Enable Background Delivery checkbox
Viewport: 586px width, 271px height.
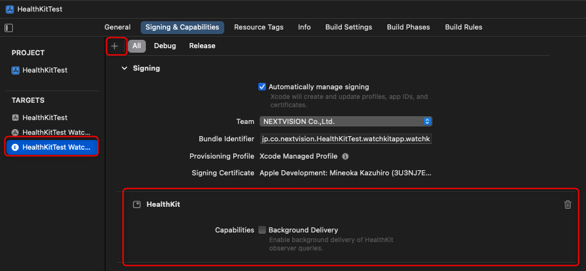(262, 230)
